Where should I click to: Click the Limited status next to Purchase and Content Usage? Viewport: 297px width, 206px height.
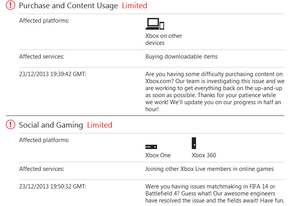coord(134,6)
